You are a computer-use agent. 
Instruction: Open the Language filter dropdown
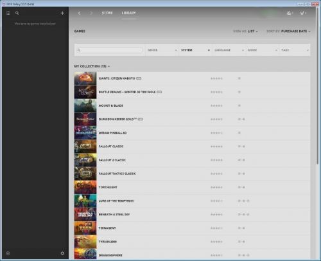click(x=229, y=50)
